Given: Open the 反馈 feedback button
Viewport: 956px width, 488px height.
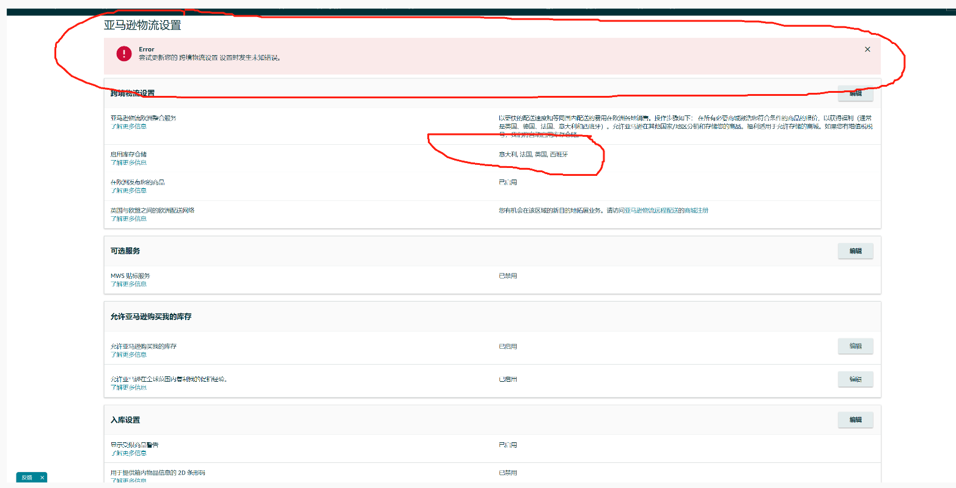Looking at the screenshot, I should coord(27,478).
